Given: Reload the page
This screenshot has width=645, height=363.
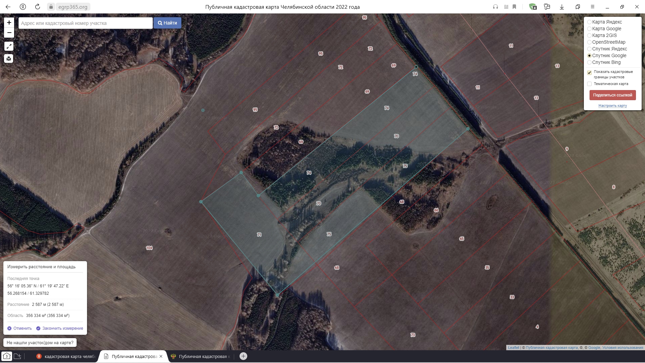Looking at the screenshot, I should 38,7.
